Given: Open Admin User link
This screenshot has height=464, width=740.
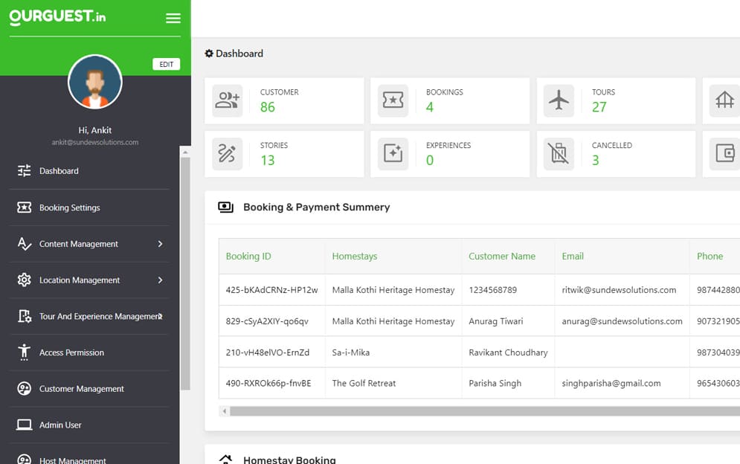Looking at the screenshot, I should 60,425.
